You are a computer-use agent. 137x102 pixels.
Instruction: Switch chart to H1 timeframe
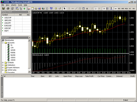click(130, 9)
